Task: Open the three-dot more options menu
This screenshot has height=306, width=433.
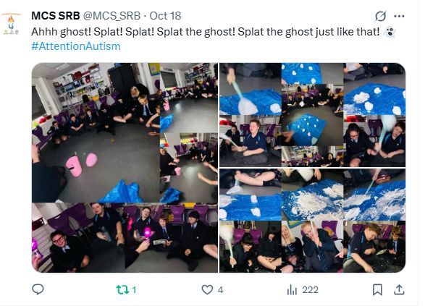Action: click(399, 17)
